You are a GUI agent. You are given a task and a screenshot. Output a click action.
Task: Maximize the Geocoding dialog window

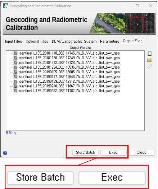(137, 6)
